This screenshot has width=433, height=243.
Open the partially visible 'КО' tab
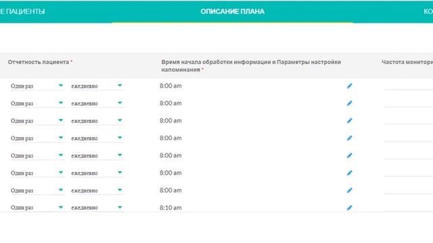(428, 11)
